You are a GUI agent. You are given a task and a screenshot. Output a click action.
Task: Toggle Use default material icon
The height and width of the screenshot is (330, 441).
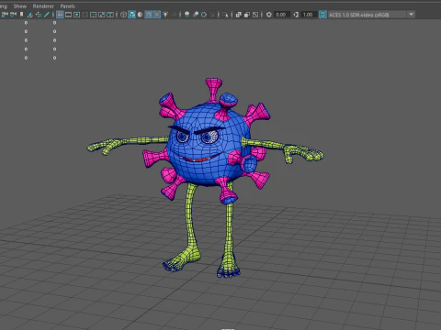click(140, 15)
